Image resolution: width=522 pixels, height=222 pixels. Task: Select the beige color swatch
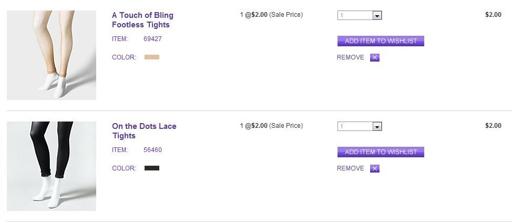pyautogui.click(x=152, y=57)
